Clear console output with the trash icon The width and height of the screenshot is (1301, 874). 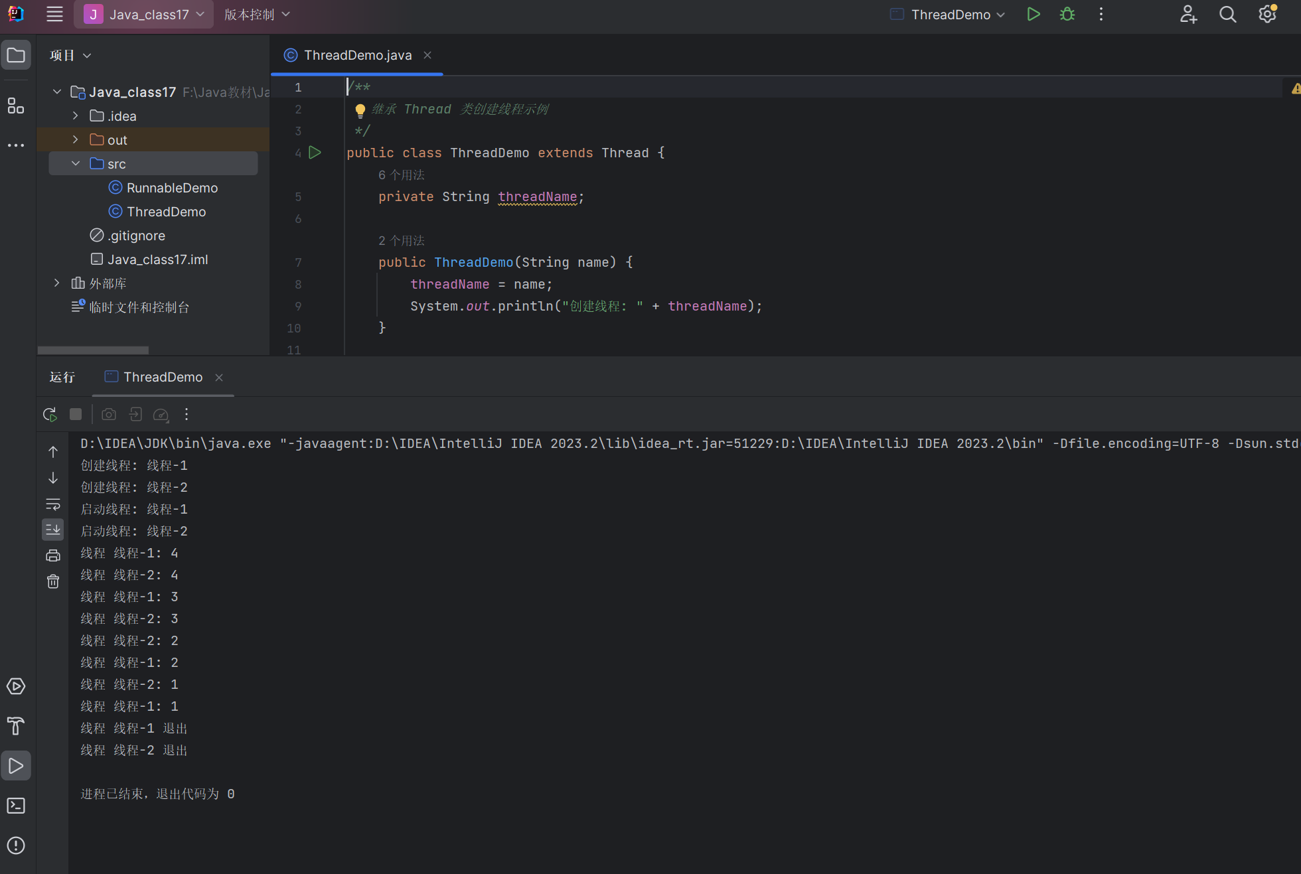[x=53, y=582]
